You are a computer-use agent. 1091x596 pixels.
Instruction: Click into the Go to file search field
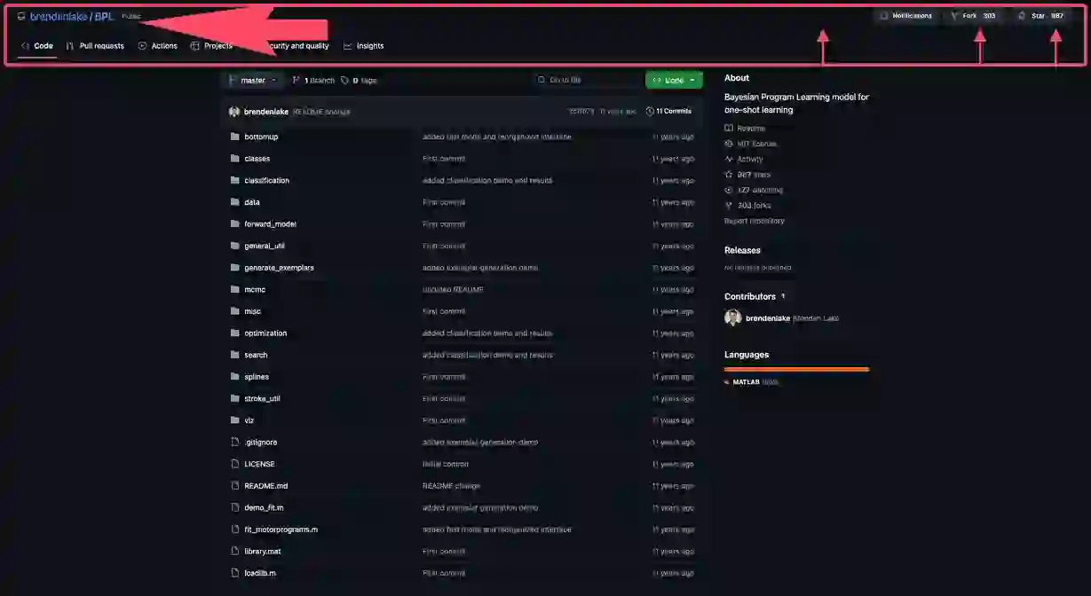[587, 80]
